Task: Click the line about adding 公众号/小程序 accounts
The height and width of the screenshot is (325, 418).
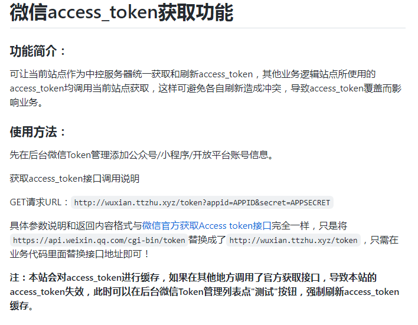Action: tap(142, 155)
